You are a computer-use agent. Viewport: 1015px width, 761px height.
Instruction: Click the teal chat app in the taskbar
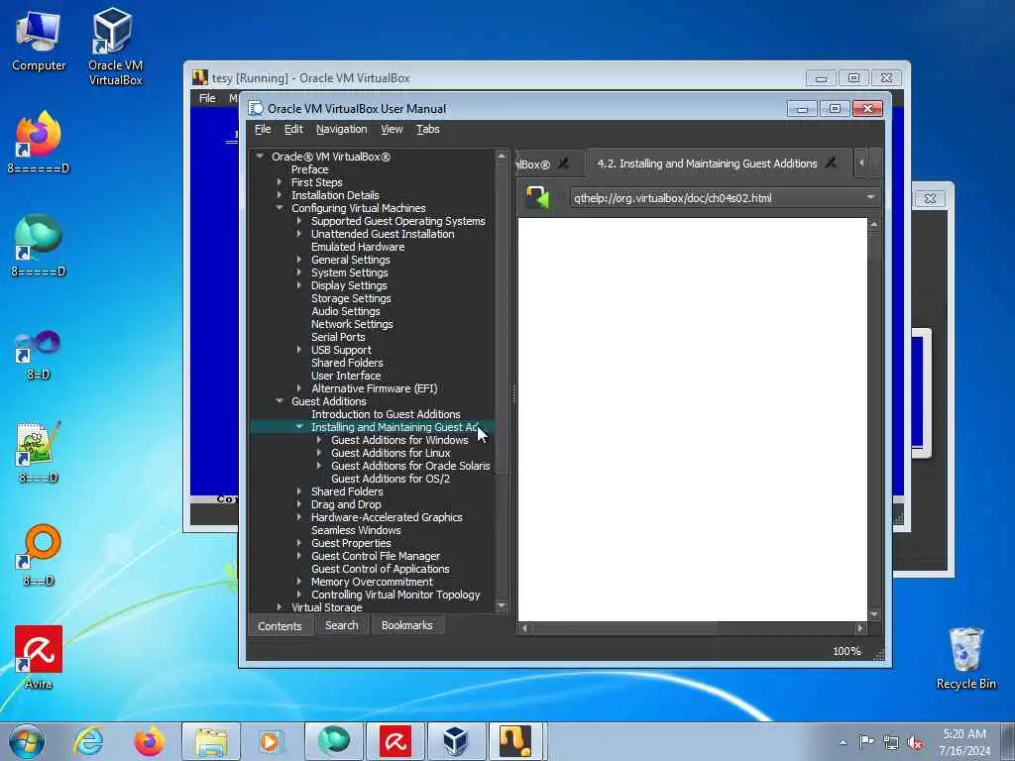click(x=333, y=741)
